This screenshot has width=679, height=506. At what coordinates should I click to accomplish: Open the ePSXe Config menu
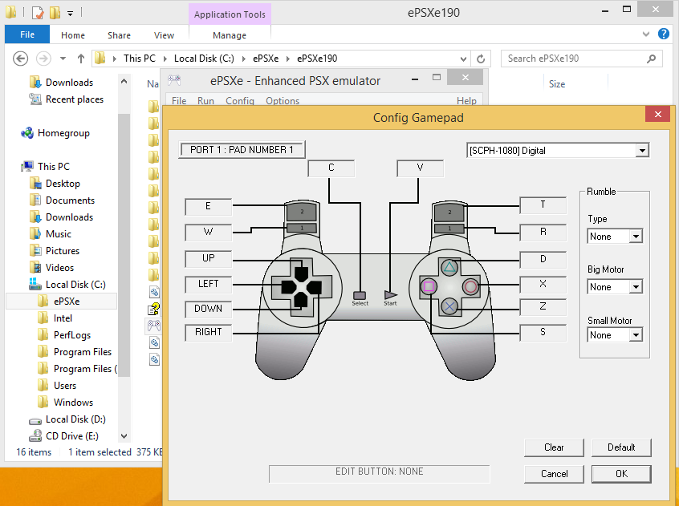(239, 101)
